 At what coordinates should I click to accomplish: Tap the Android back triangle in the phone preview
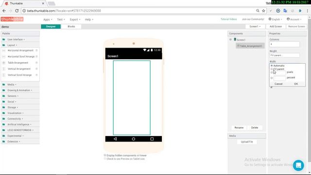(x=115, y=139)
